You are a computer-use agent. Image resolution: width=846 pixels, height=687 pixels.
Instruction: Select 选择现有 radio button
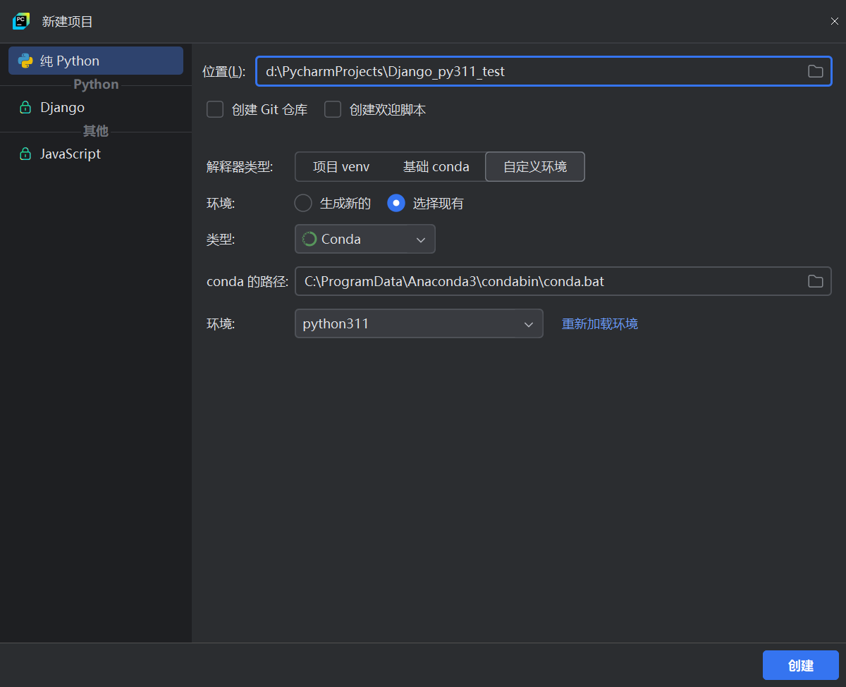point(396,203)
